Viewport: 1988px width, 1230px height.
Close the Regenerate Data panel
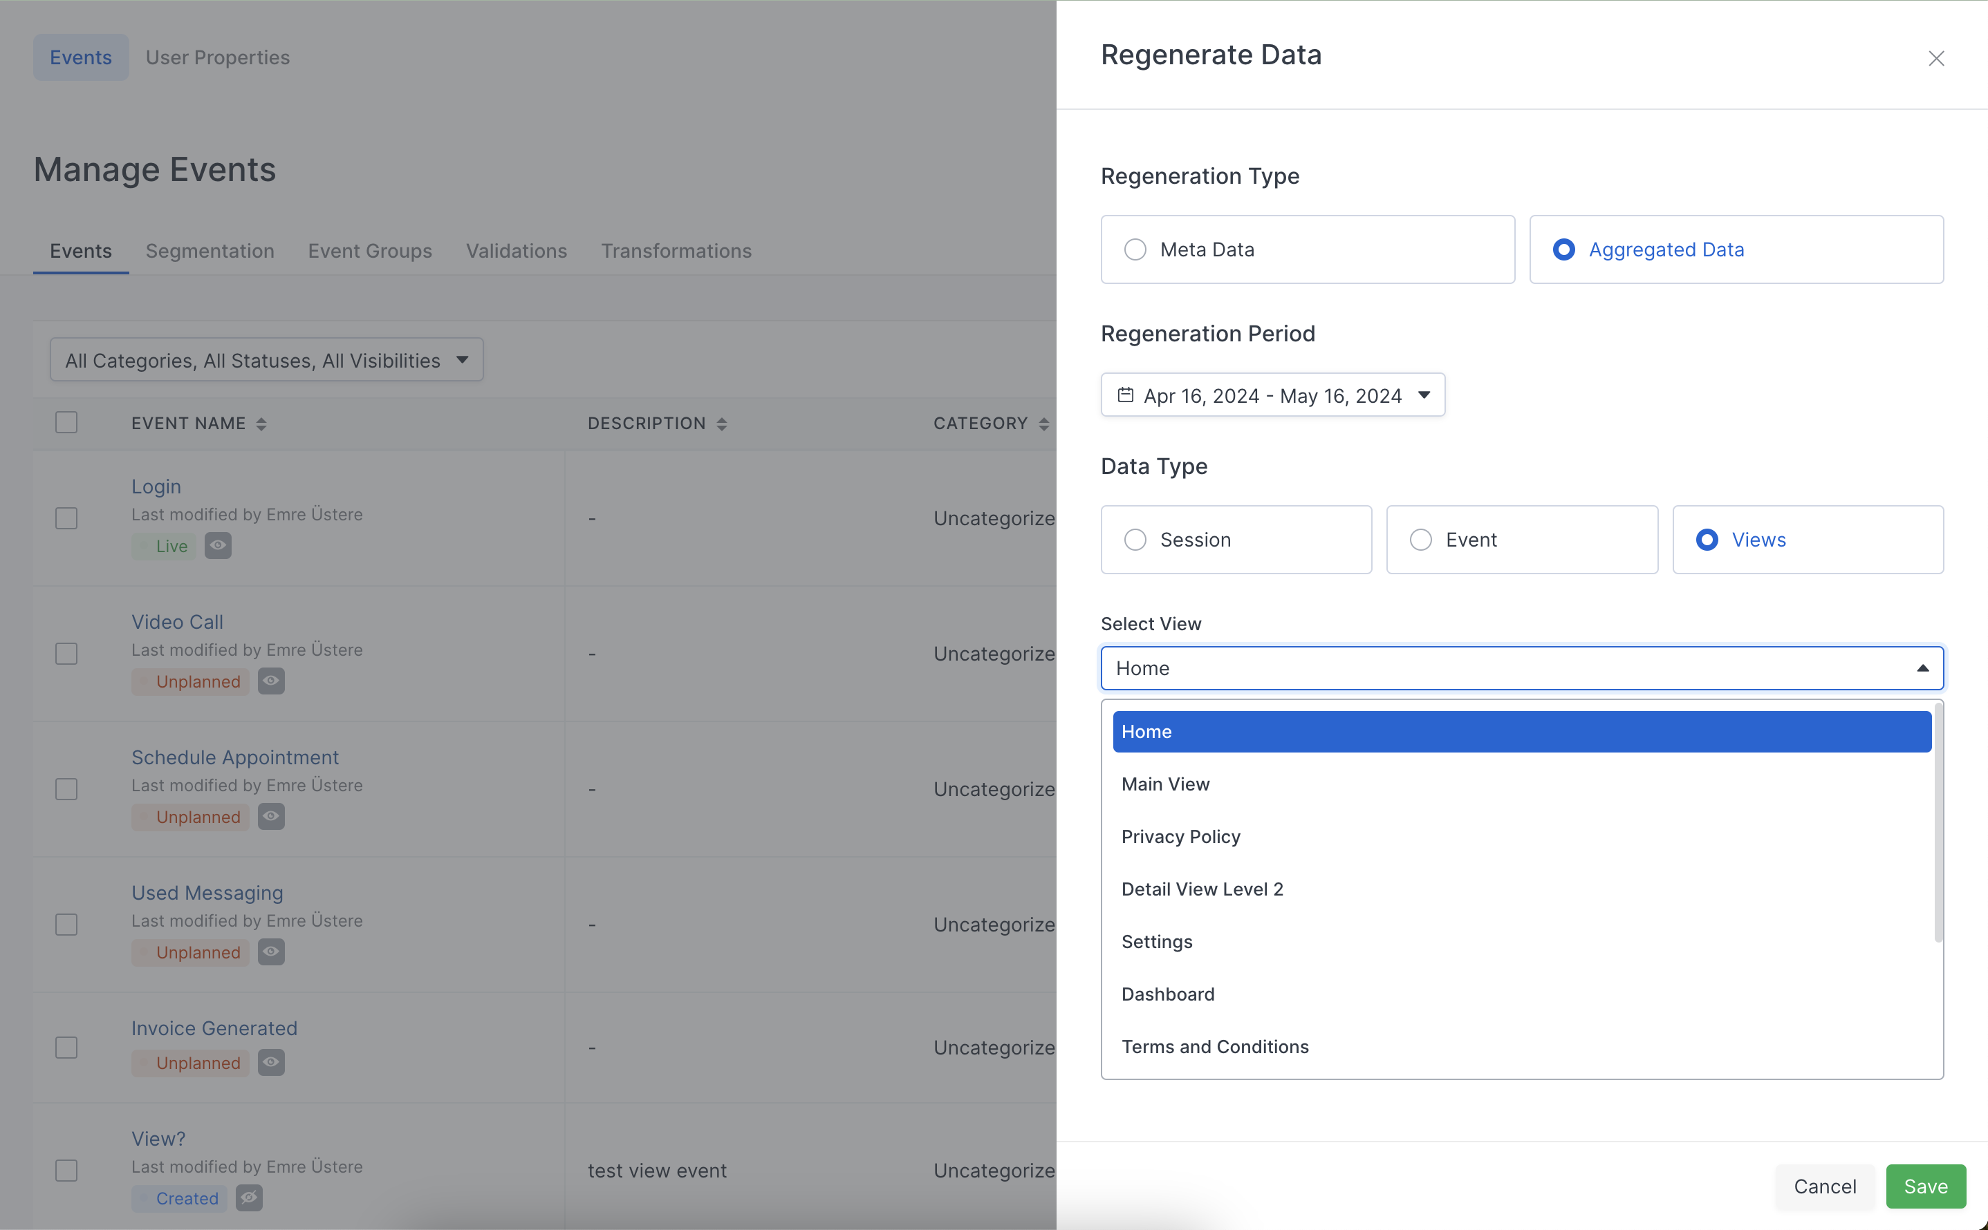[1936, 59]
